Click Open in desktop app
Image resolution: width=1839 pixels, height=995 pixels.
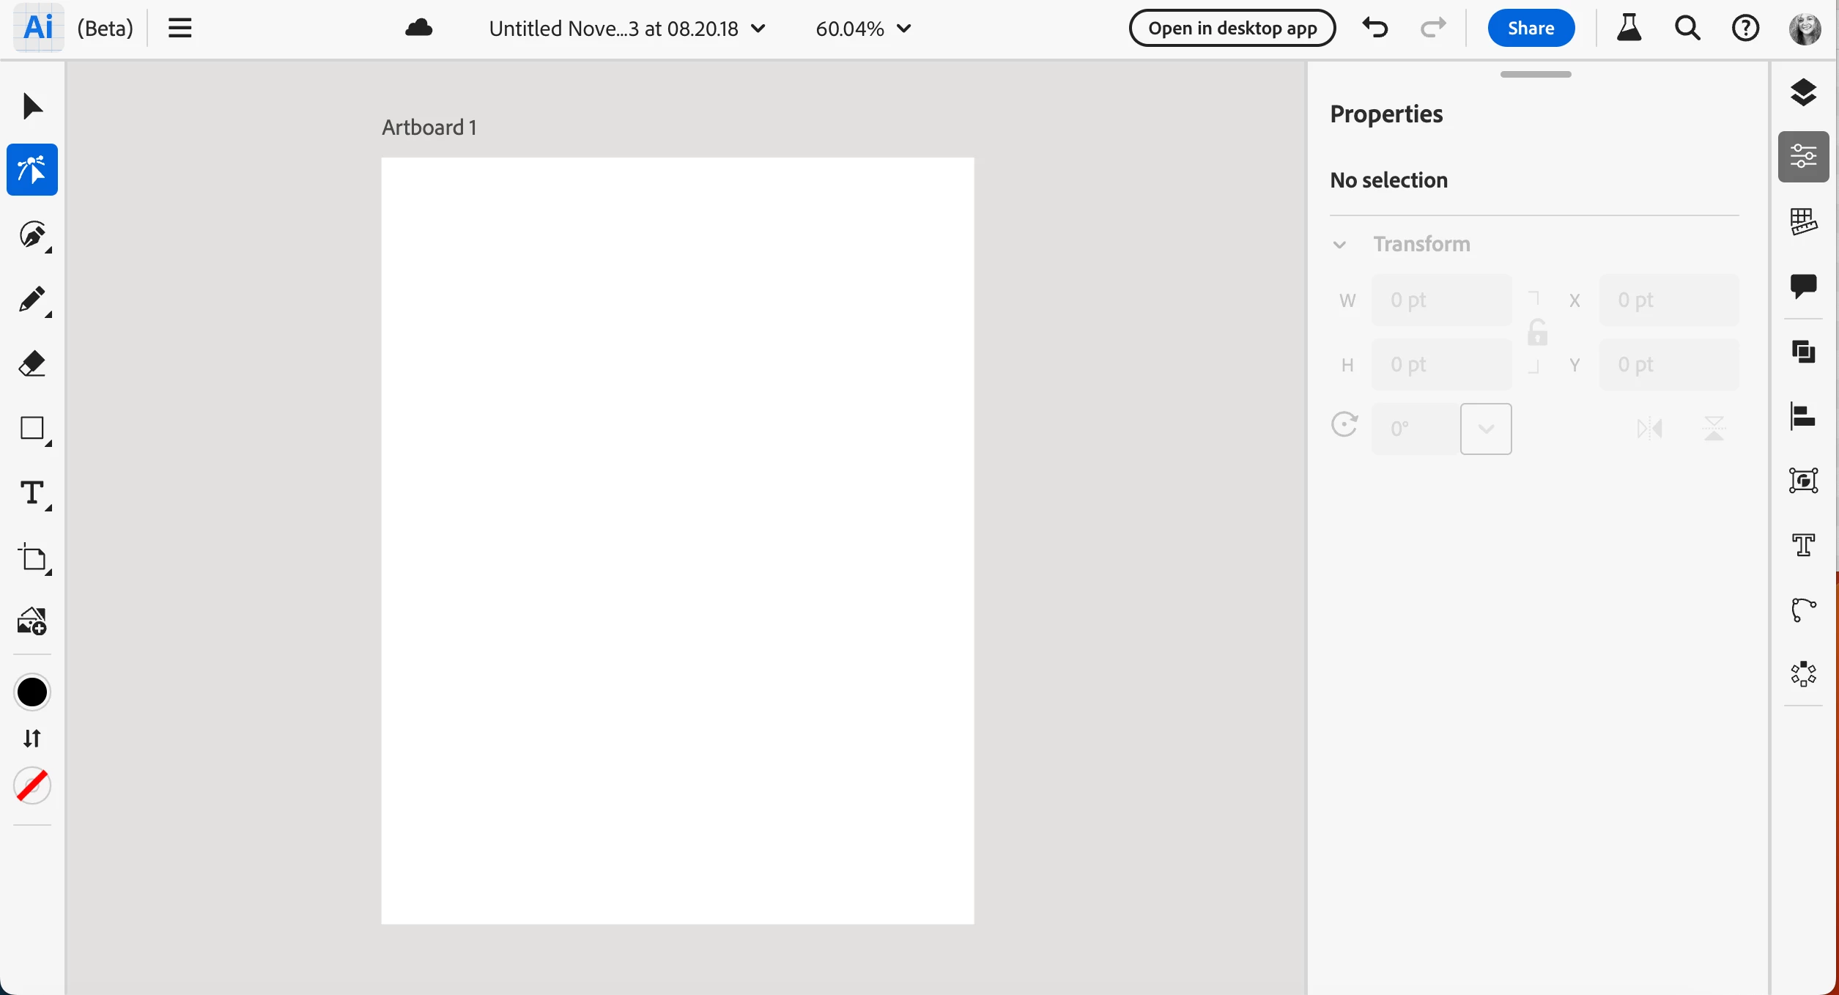[x=1232, y=29]
